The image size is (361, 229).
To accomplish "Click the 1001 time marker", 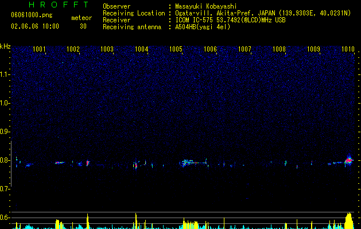I will click(x=39, y=49).
